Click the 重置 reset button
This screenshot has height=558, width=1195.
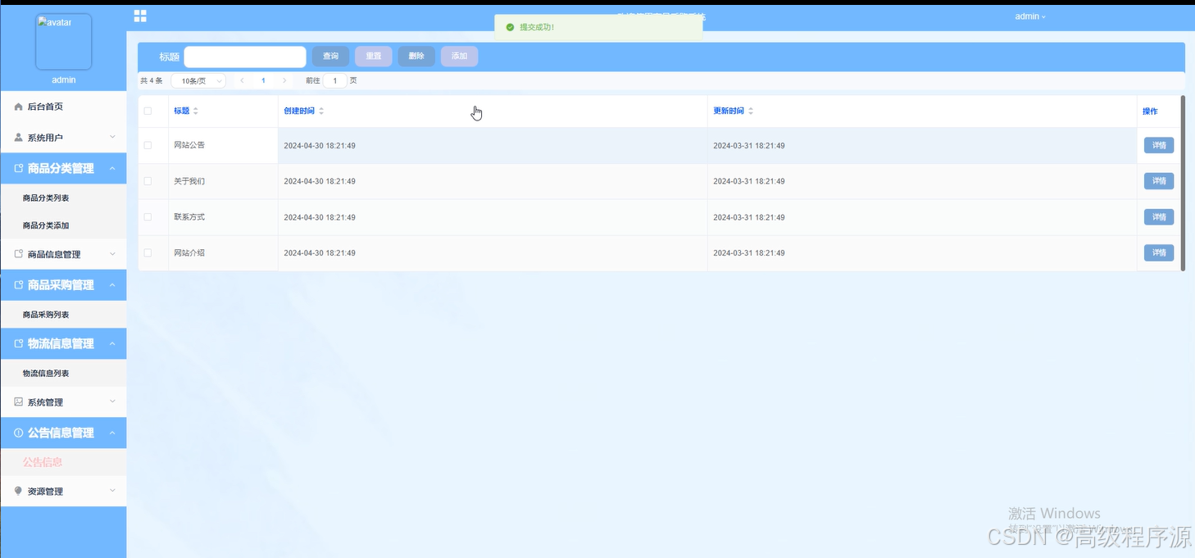(373, 57)
